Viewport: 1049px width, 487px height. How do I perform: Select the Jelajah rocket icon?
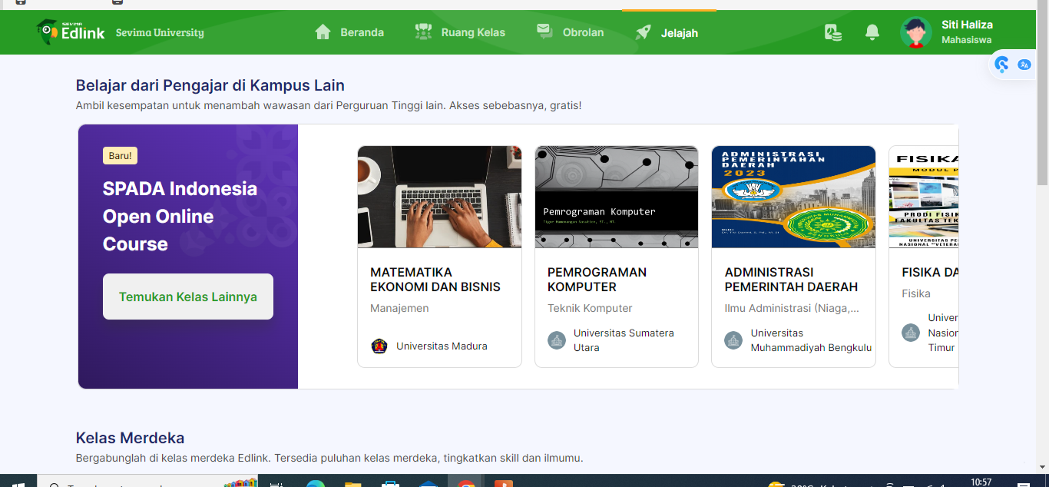point(642,31)
